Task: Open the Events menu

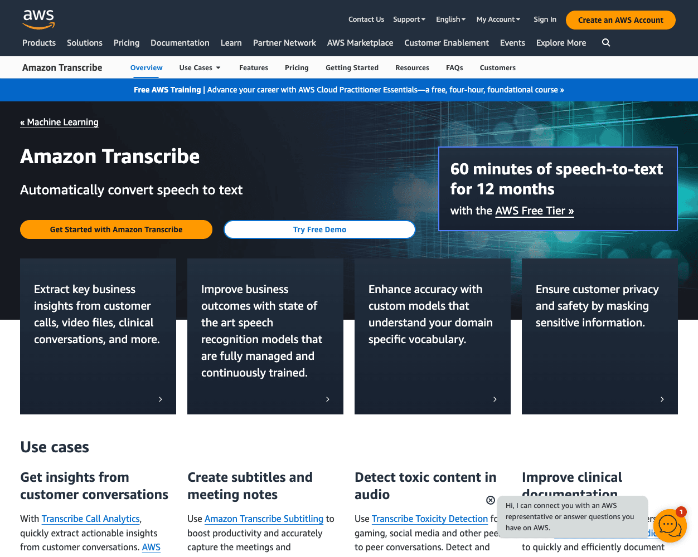Action: [x=512, y=43]
